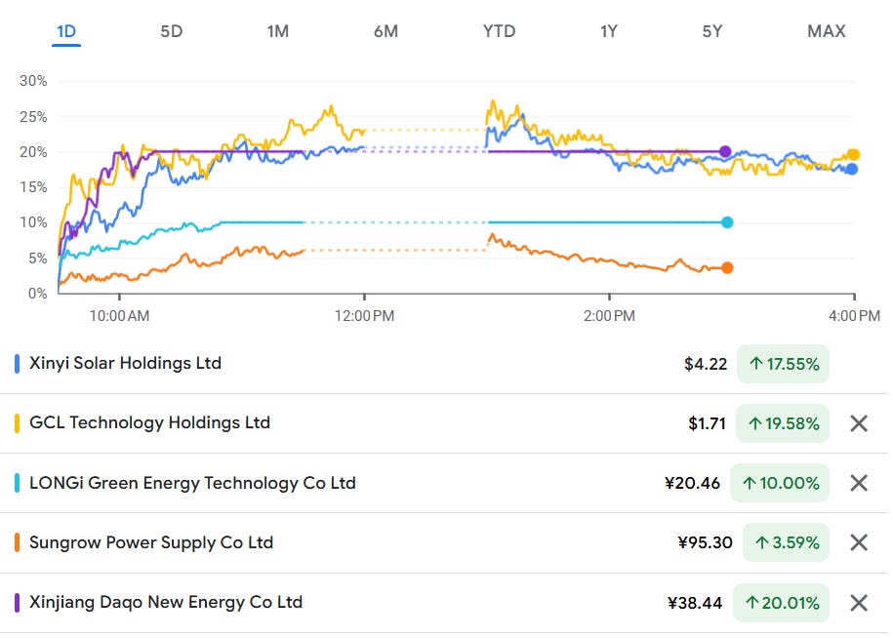Click the blue Xinyi Solar color marker

click(x=18, y=364)
